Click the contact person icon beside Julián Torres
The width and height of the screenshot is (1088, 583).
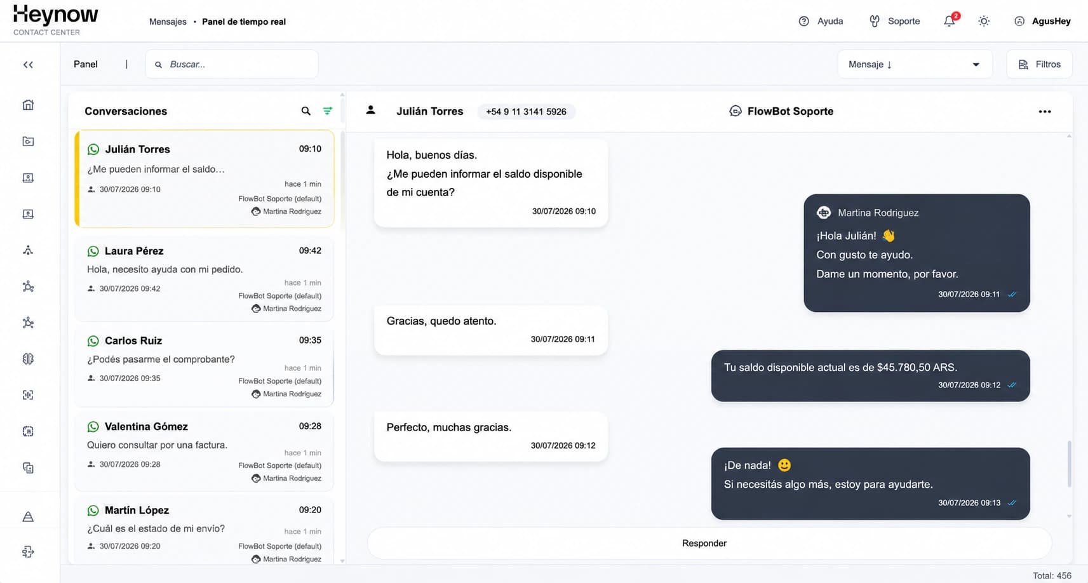[x=371, y=111]
